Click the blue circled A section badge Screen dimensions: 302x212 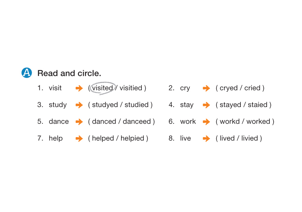pos(27,73)
